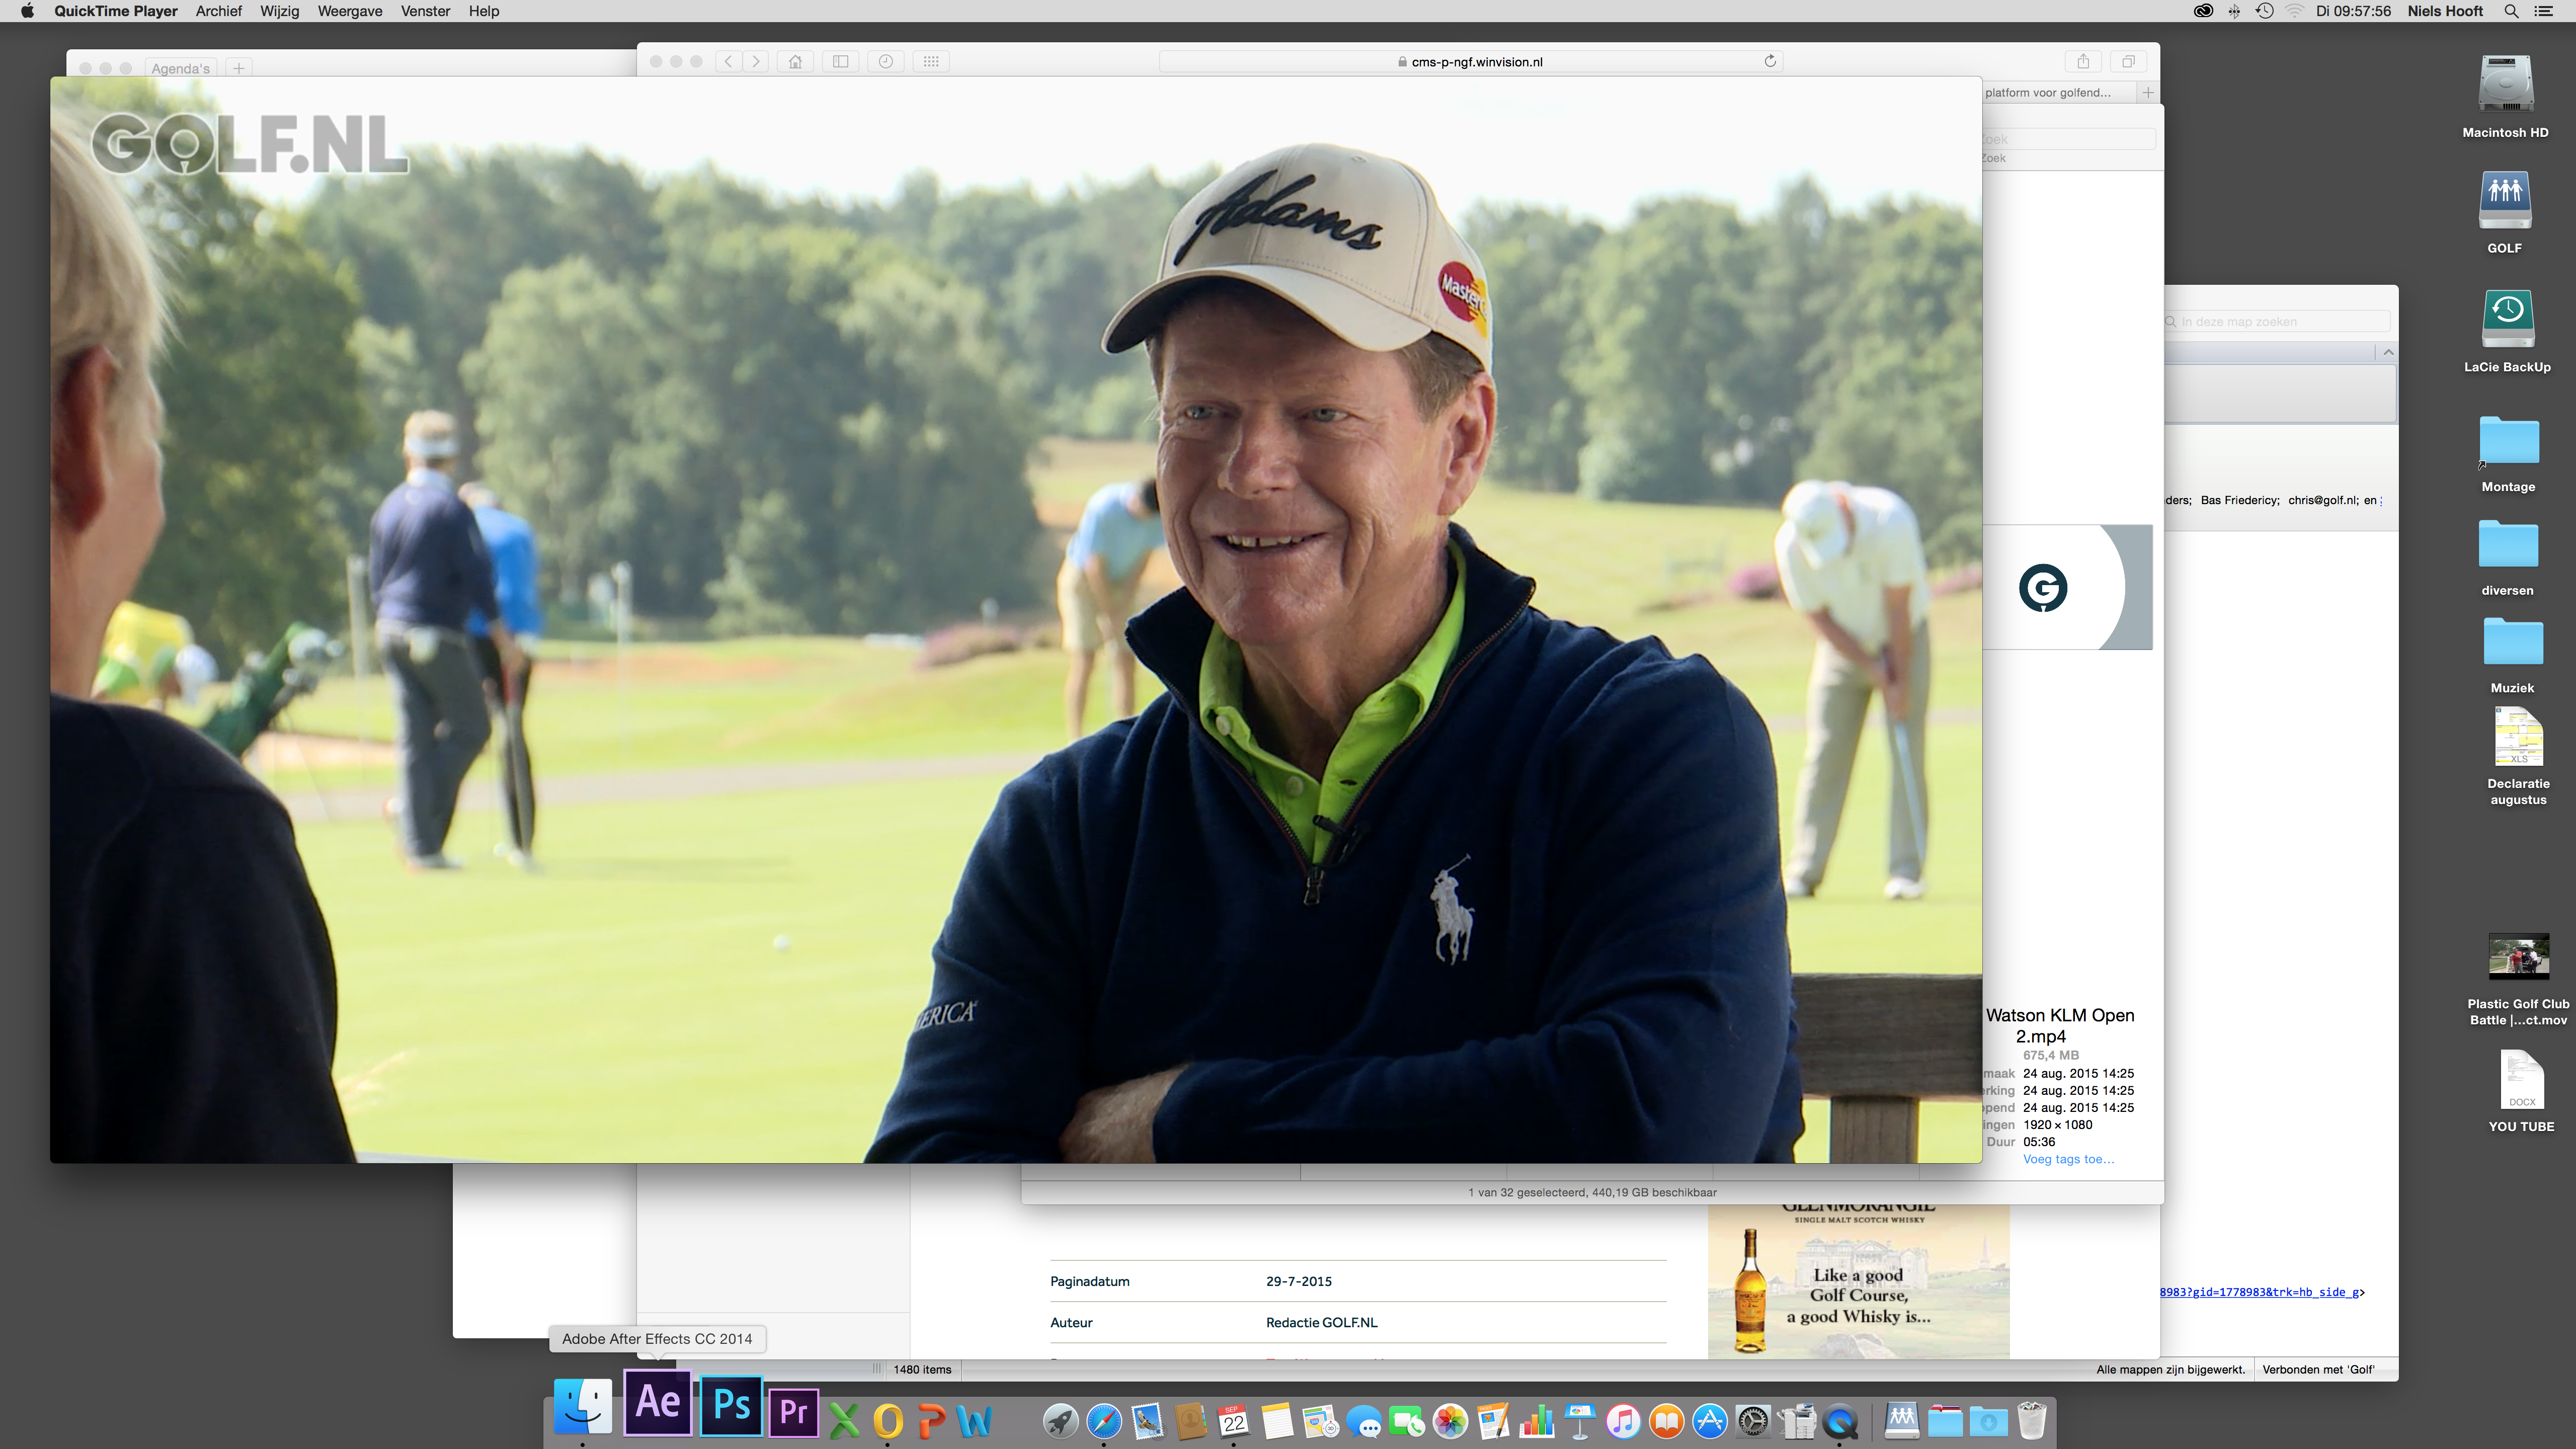Click the 'Voeg tags toe…' link
The height and width of the screenshot is (1449, 2576).
tap(2068, 1159)
